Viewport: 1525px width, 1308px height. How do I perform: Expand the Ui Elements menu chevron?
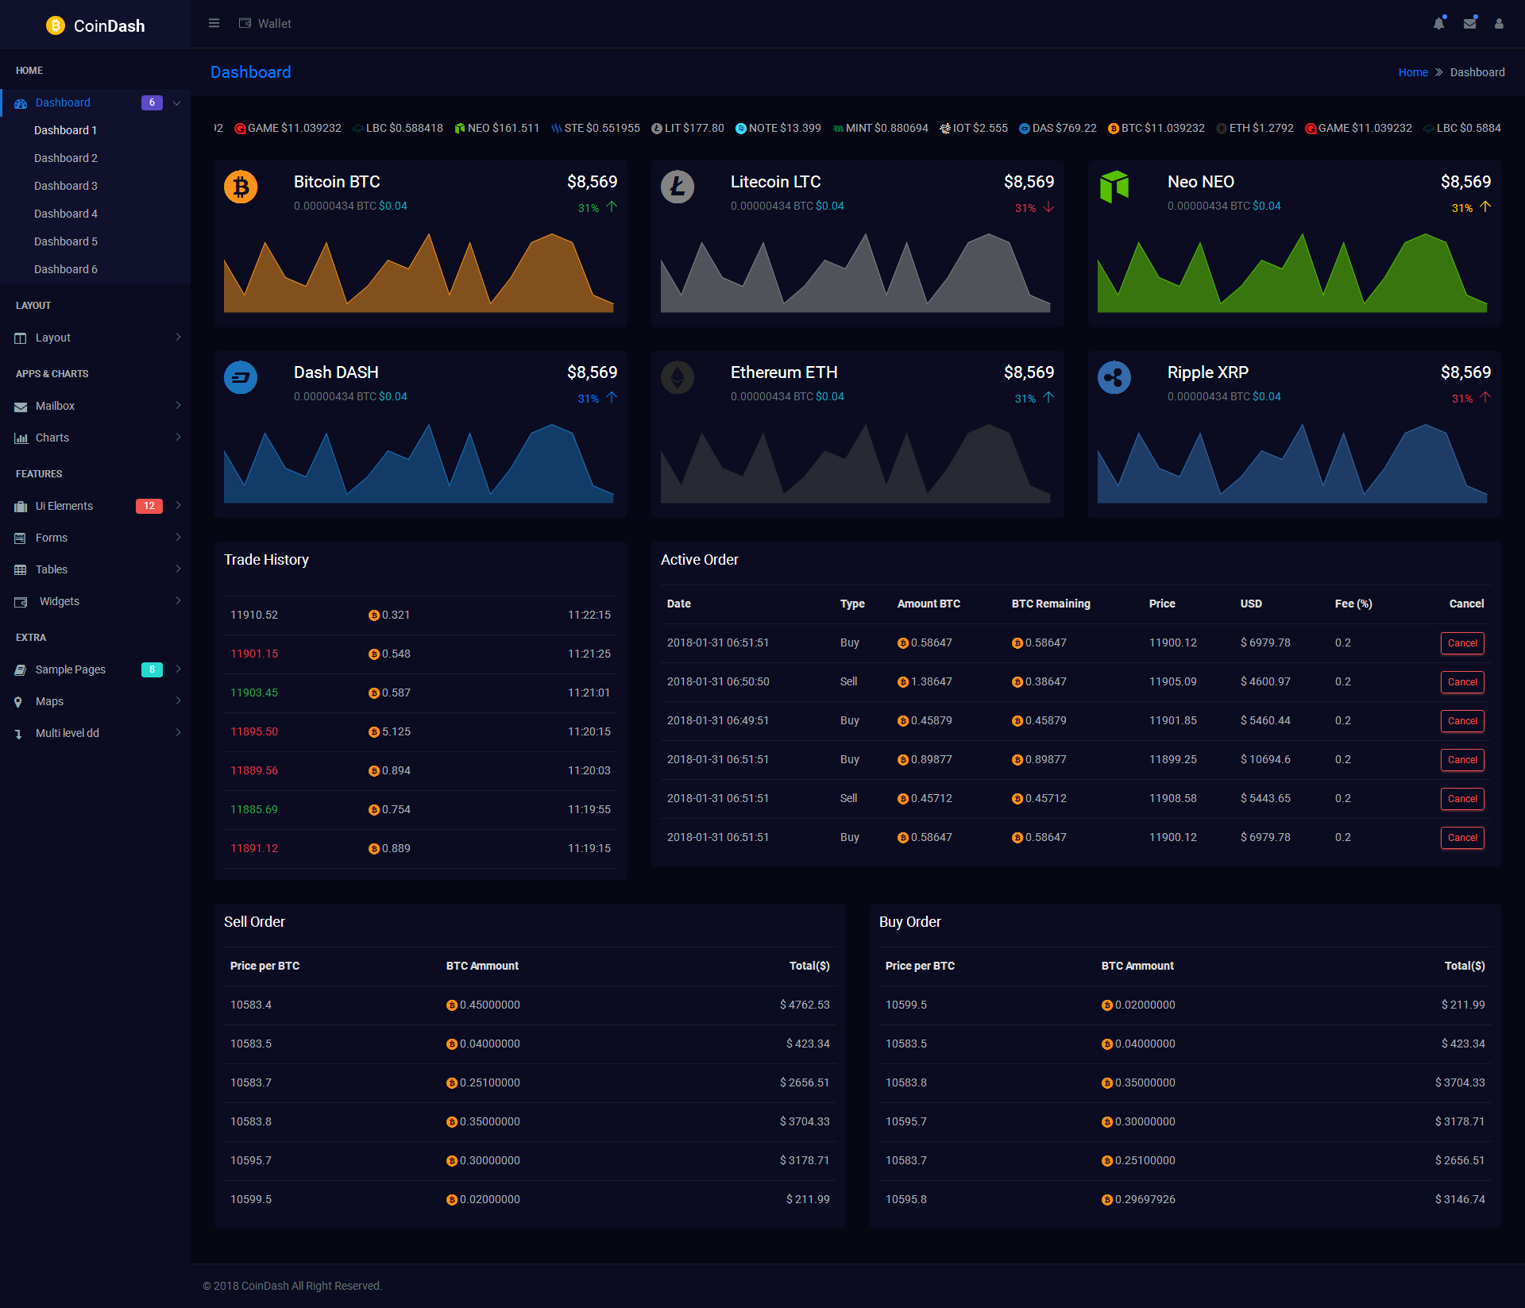click(178, 506)
